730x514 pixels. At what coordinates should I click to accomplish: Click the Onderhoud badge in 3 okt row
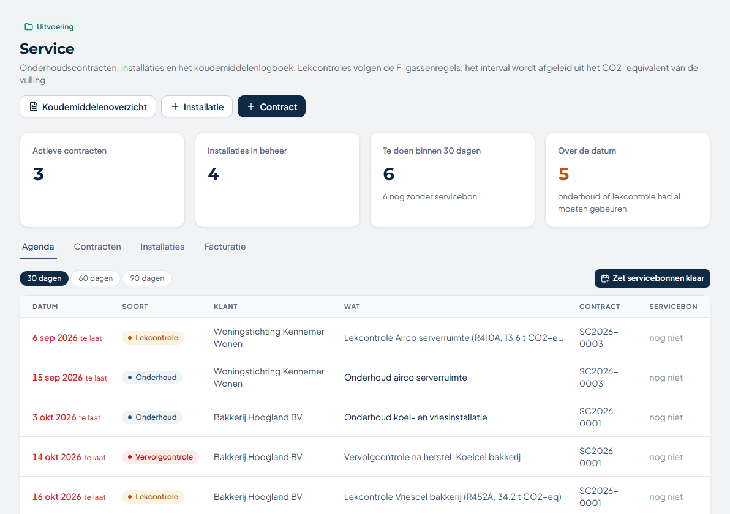coord(152,417)
